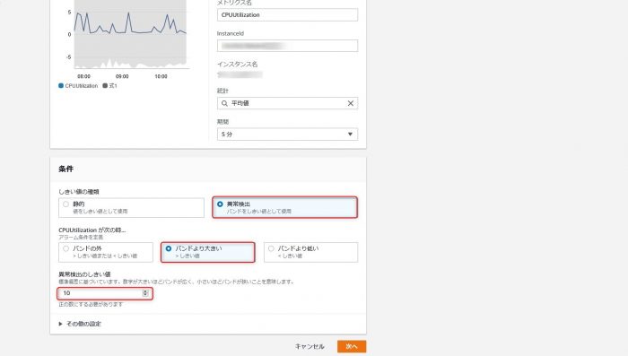This screenshot has height=356, width=628.
Task: Focus the InstanceId input field
Action: 287,46
